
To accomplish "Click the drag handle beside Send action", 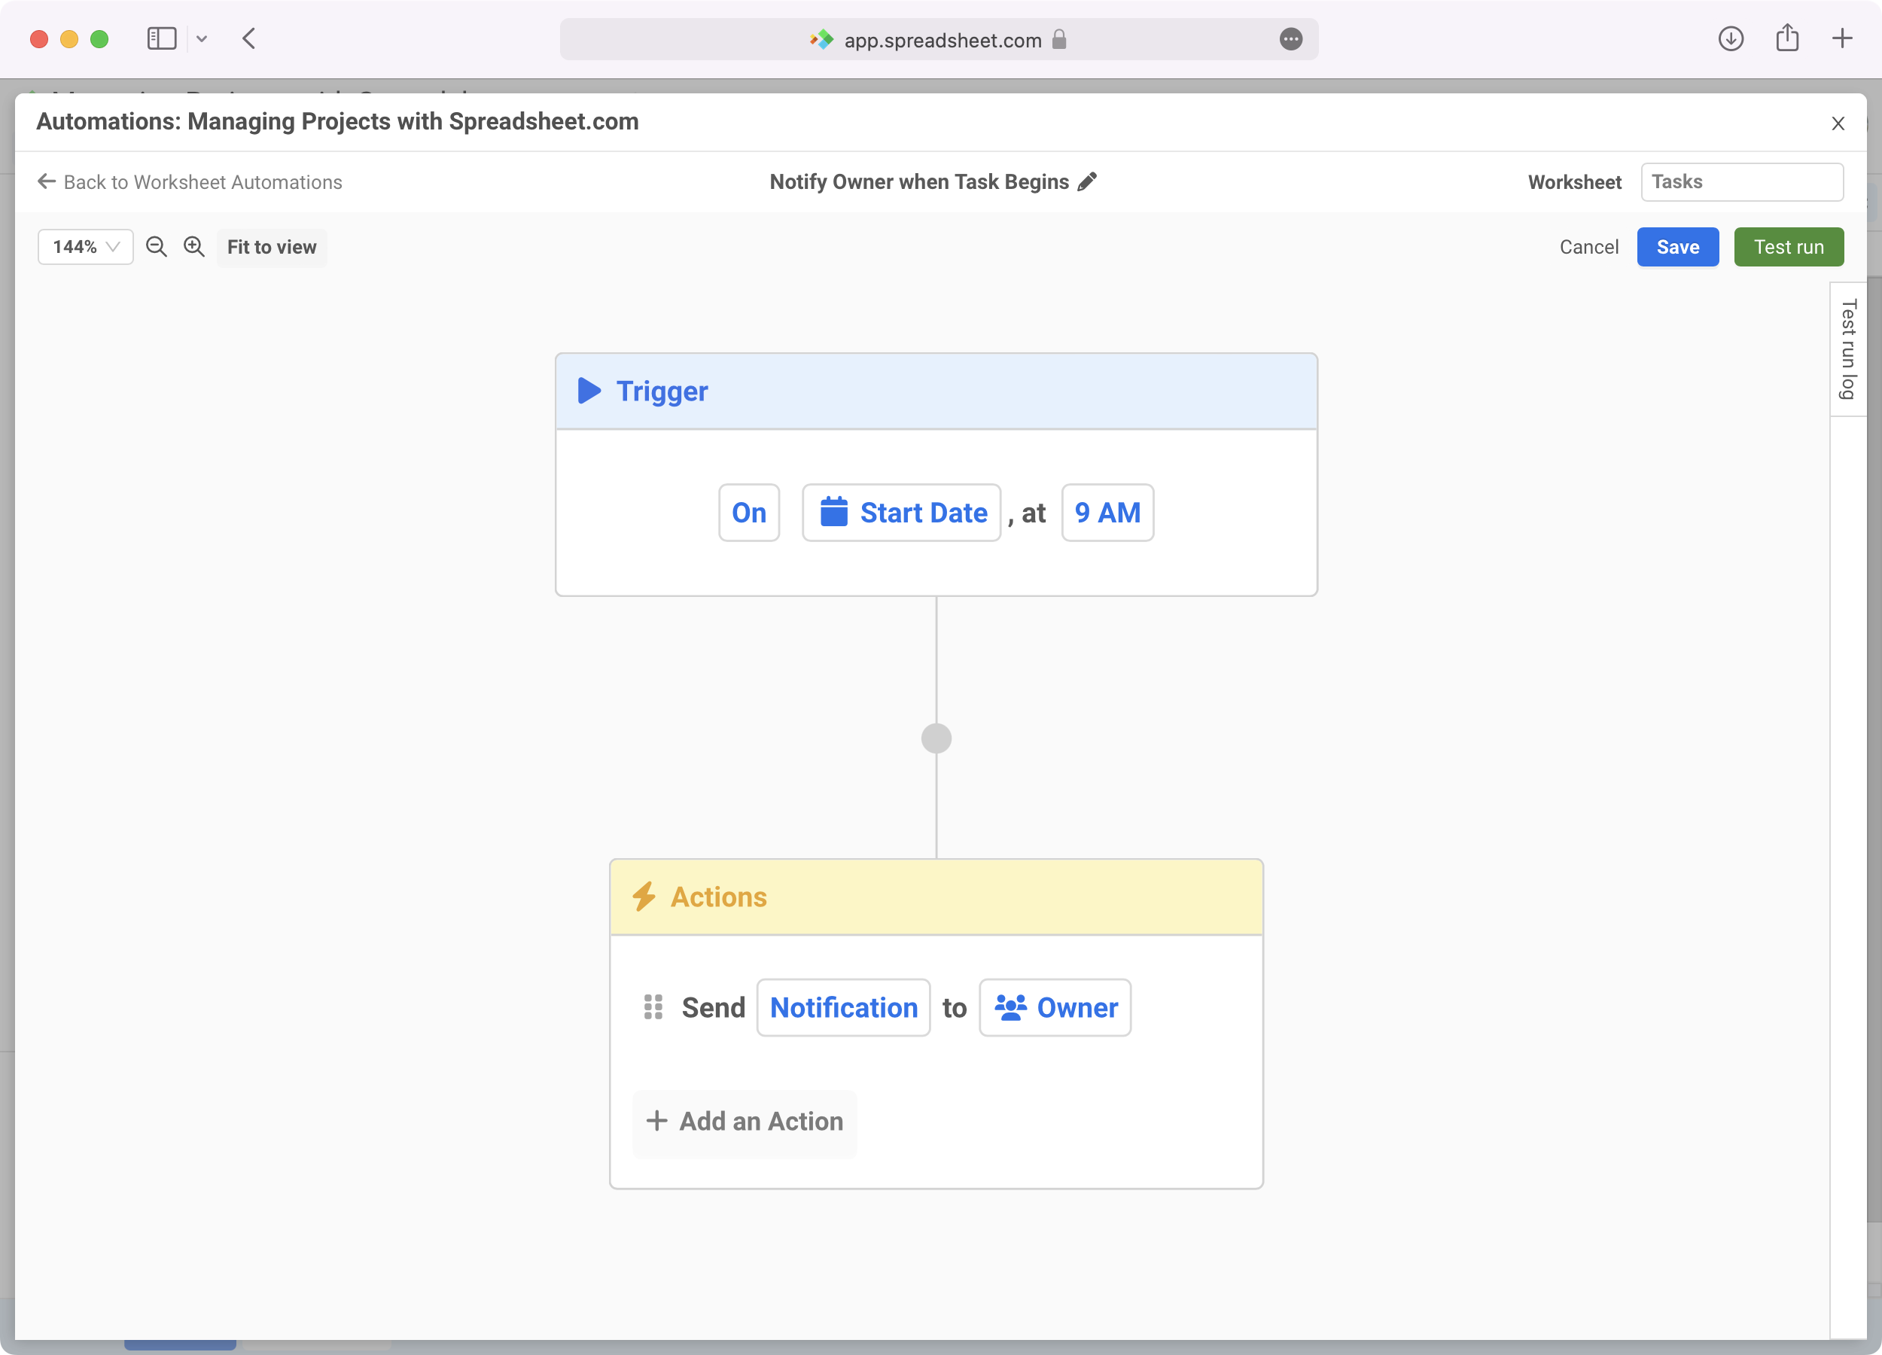I will (x=653, y=1007).
